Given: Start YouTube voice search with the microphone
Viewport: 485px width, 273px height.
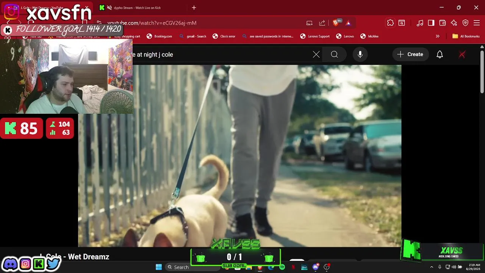Looking at the screenshot, I should click(360, 55).
